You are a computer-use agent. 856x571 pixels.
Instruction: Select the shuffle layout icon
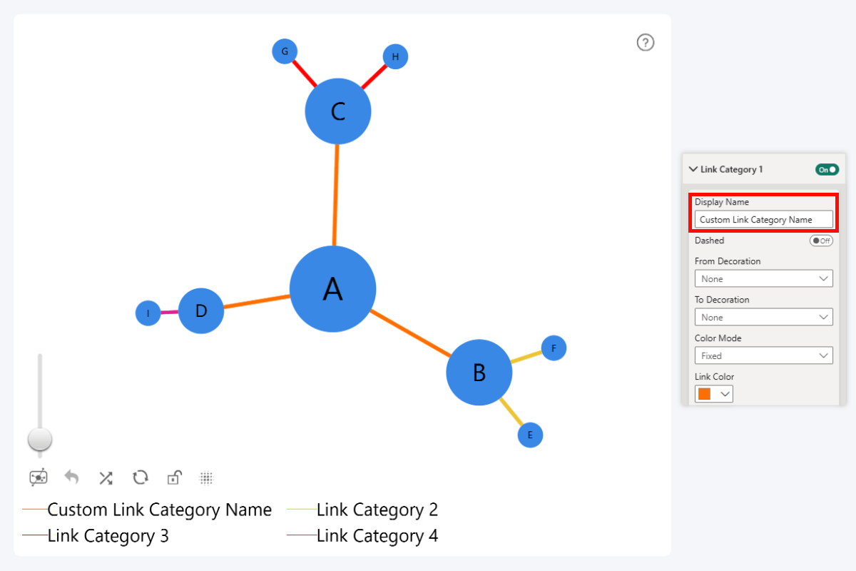(x=105, y=477)
